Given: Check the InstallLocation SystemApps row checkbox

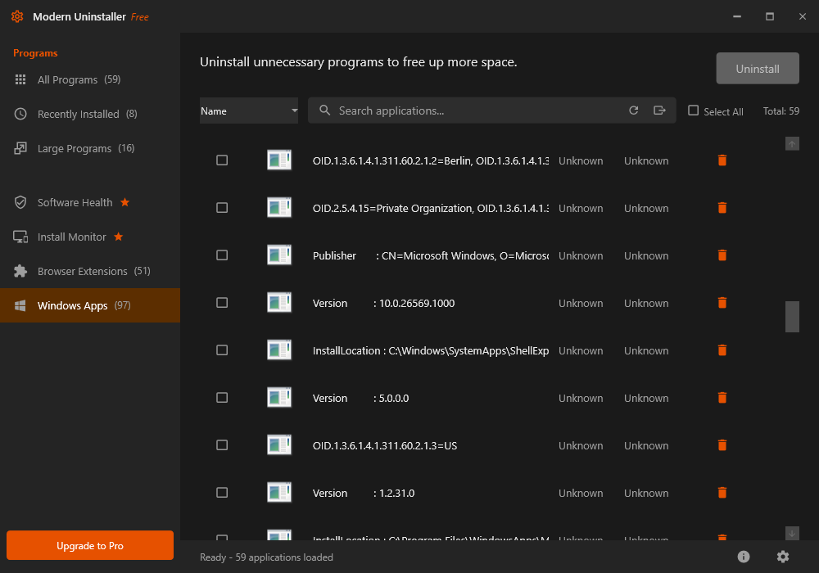Looking at the screenshot, I should pyautogui.click(x=222, y=350).
